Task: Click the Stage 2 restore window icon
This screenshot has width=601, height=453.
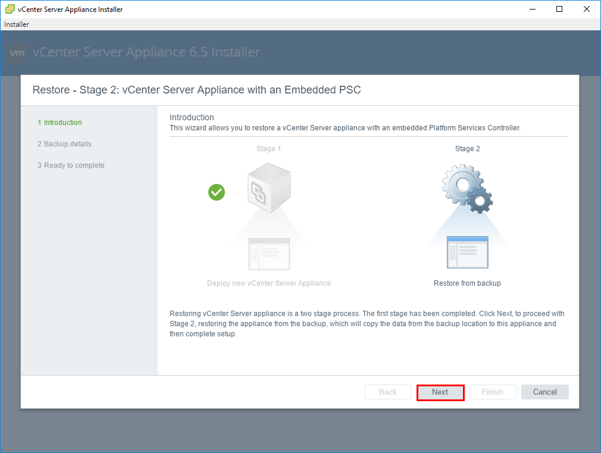Action: click(x=468, y=252)
